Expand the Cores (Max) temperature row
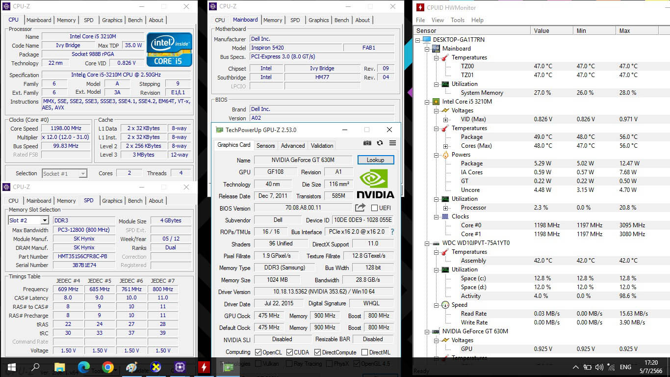670x377 pixels. tap(445, 146)
